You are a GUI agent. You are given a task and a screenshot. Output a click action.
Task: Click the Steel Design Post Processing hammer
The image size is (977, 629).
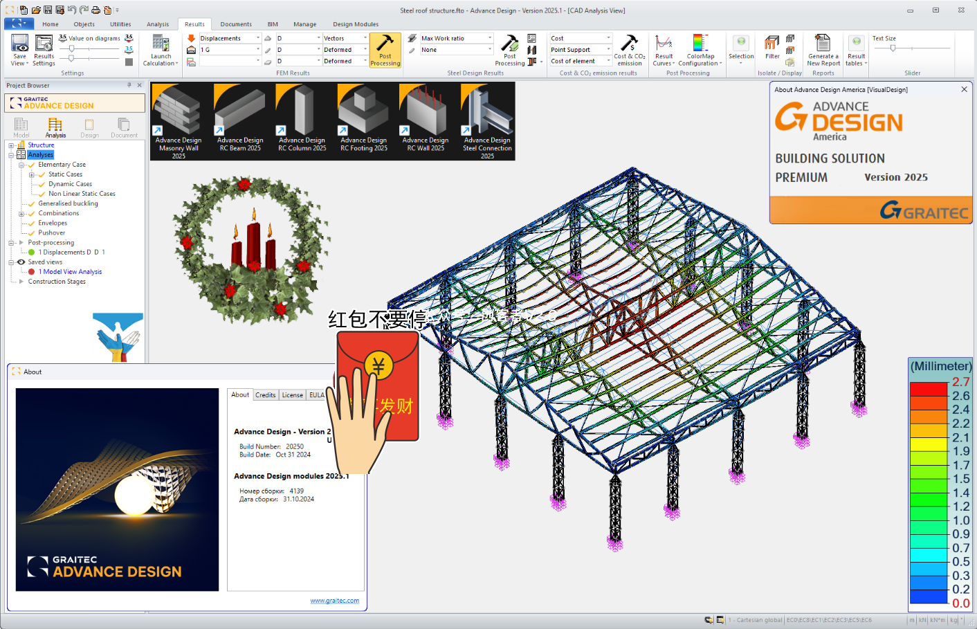click(x=510, y=44)
